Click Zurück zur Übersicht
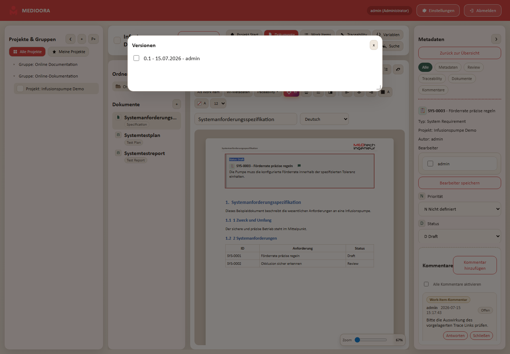Viewport: 510px width, 354px height. tap(460, 53)
